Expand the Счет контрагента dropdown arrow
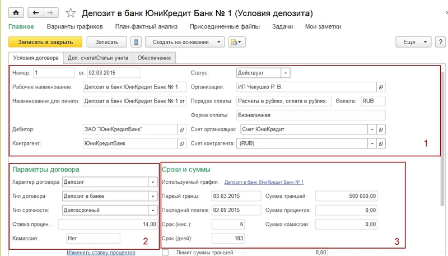Image resolution: width=448 pixels, height=256 pixels. tap(372, 143)
